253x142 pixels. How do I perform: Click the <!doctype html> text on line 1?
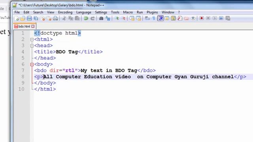[x=57, y=33]
